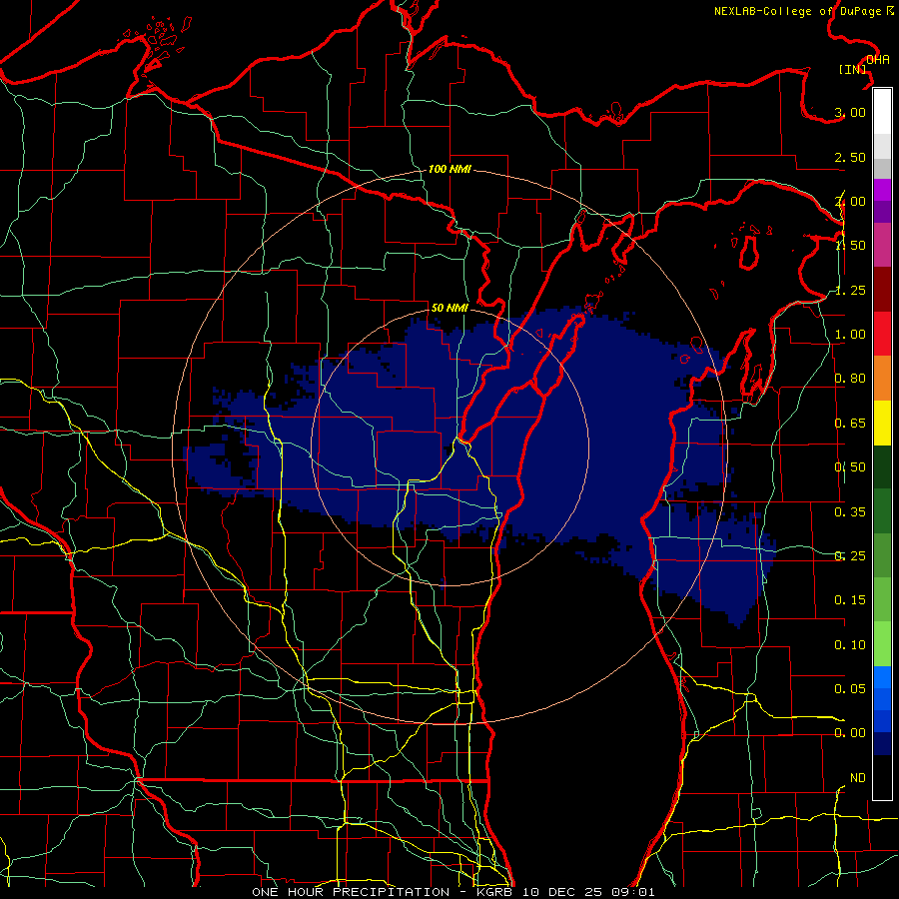Click the 0.80 legend value

[850, 379]
